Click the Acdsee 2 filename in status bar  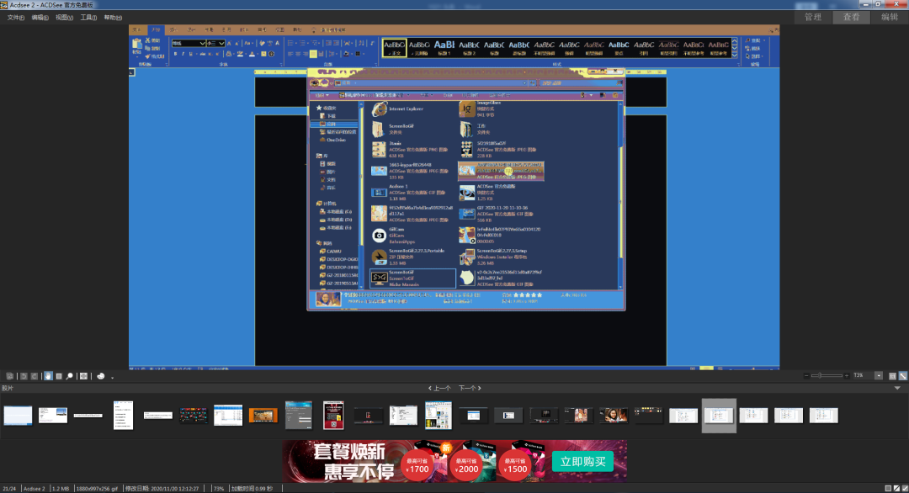pos(35,488)
